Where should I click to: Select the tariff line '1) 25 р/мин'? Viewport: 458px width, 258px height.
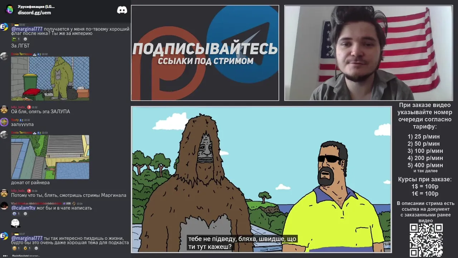(424, 137)
